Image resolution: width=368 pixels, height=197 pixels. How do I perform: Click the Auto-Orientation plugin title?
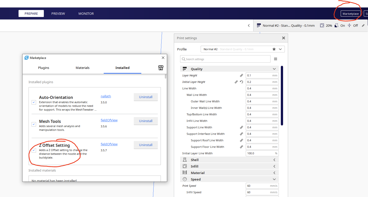point(56,97)
